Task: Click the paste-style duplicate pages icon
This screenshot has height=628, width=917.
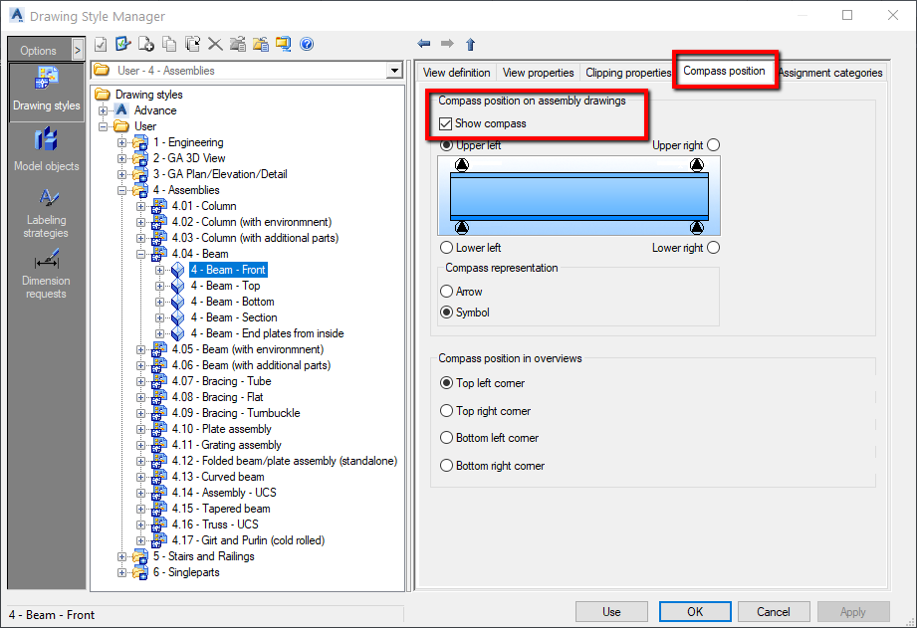Action: (x=192, y=44)
